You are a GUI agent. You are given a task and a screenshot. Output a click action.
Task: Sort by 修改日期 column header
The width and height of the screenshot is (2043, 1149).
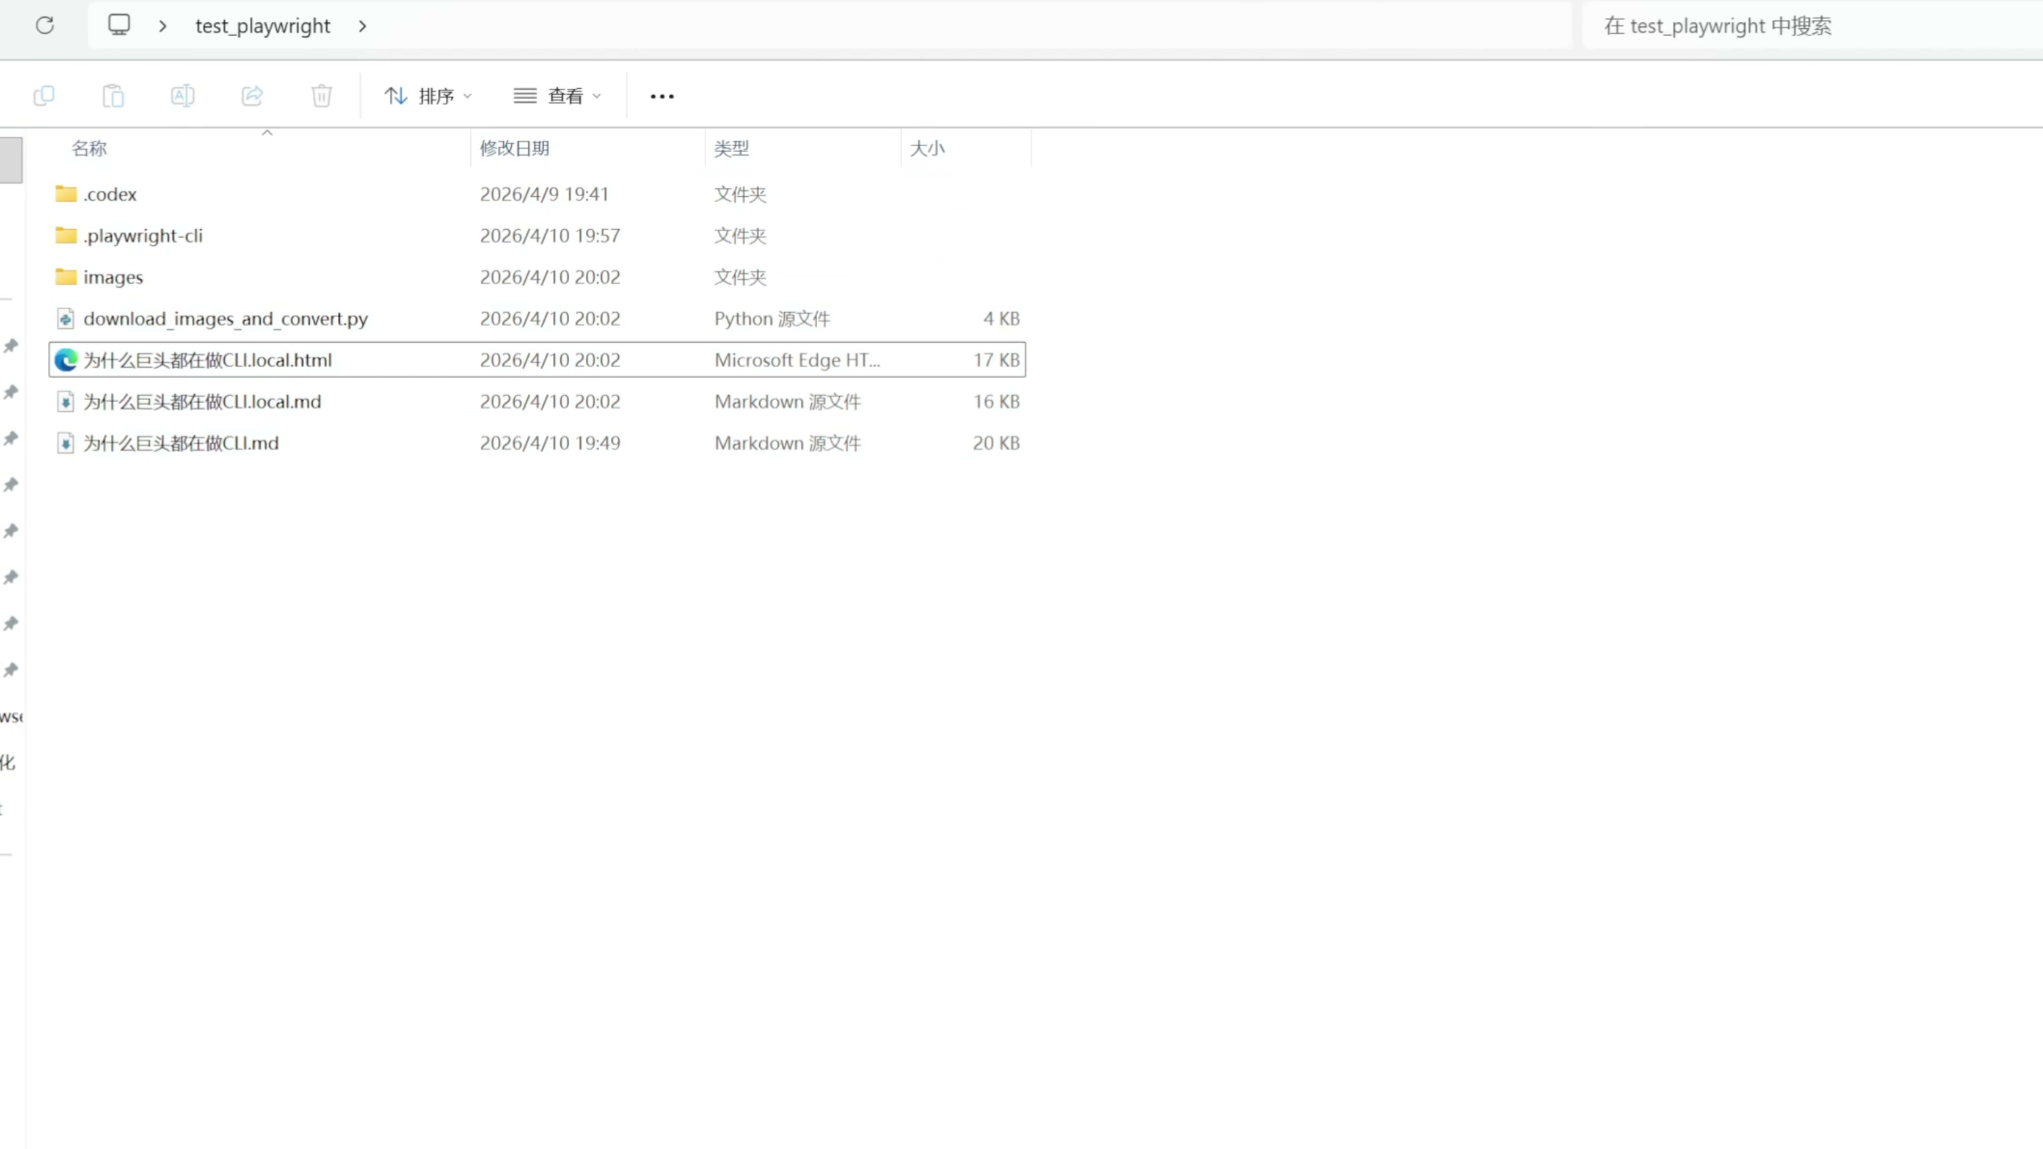coord(514,148)
